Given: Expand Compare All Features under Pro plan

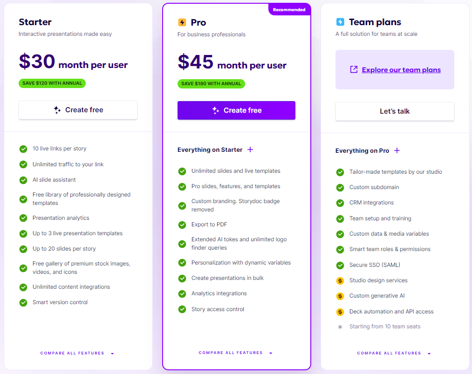Looking at the screenshot, I should click(235, 353).
